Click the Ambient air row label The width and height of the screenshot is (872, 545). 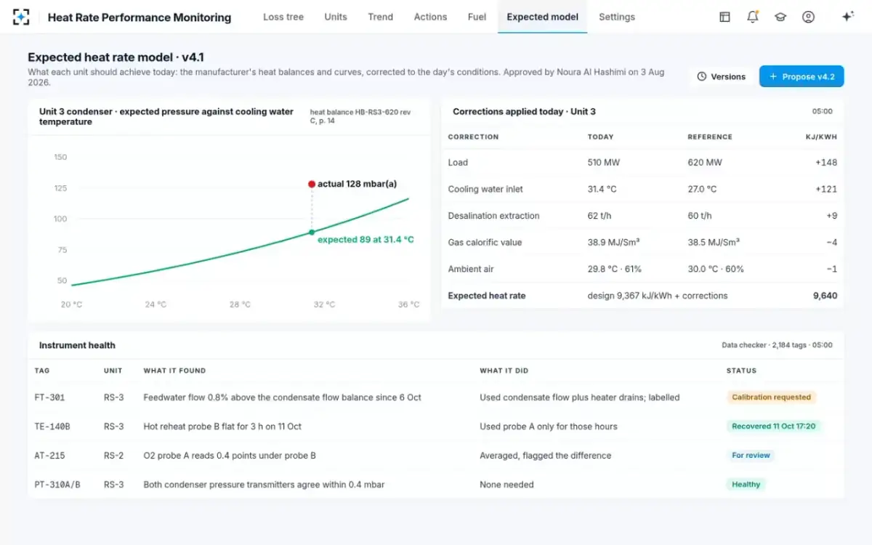[x=471, y=269]
